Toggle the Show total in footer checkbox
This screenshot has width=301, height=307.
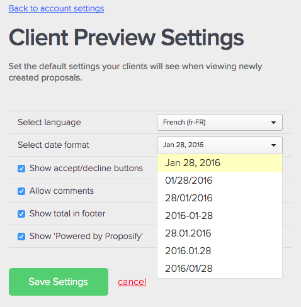click(21, 214)
